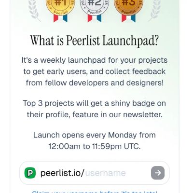
Task: Click the 'What is Peerlist Launchpad?' heading
Action: pos(95,41)
